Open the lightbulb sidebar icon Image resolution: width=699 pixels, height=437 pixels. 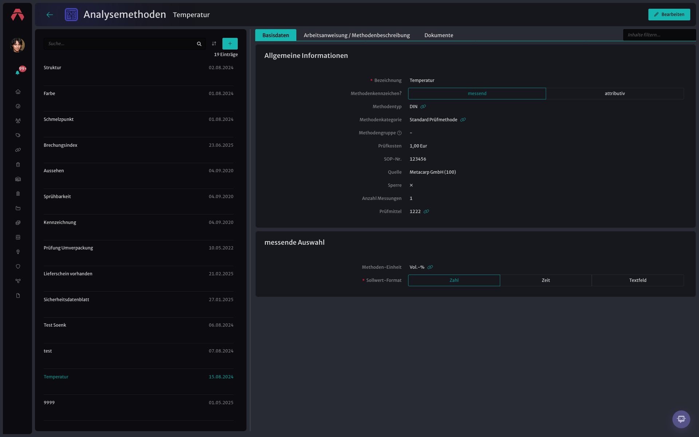point(18,252)
